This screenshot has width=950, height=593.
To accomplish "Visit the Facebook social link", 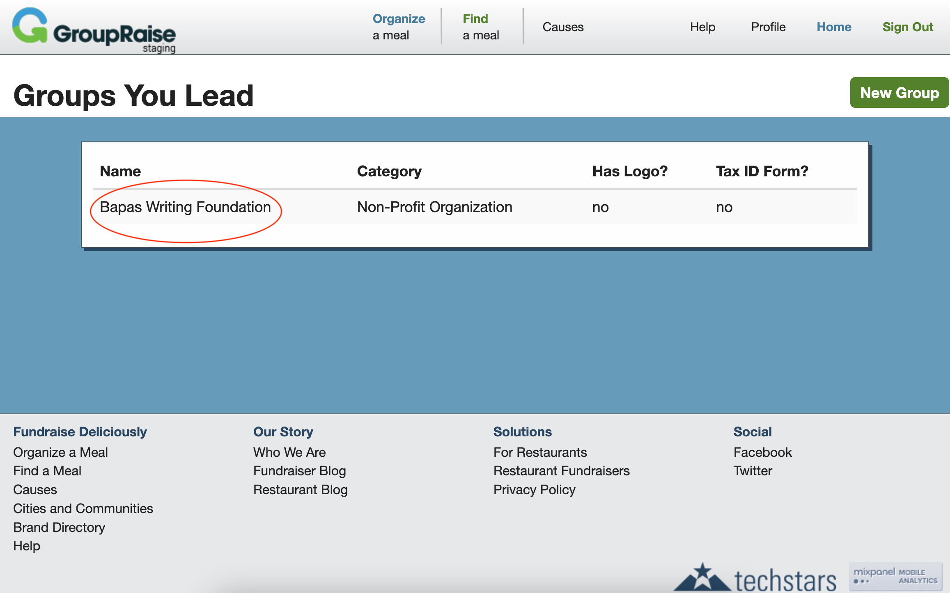I will [762, 452].
